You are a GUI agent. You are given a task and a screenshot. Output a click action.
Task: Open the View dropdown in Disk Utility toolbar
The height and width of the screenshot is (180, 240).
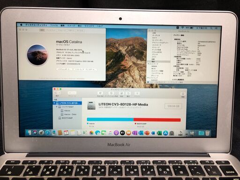click(x=57, y=93)
